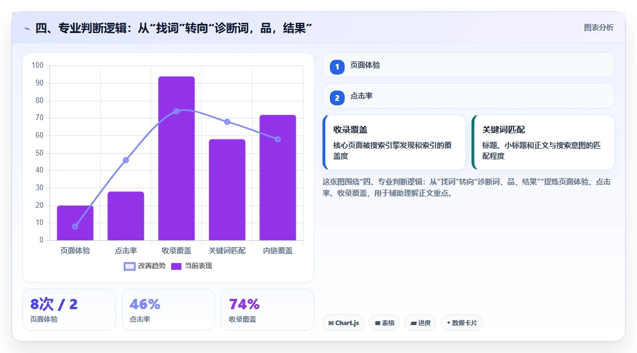637x353 pixels.
Task: Click the Chart.js tag icon
Action: click(330, 323)
